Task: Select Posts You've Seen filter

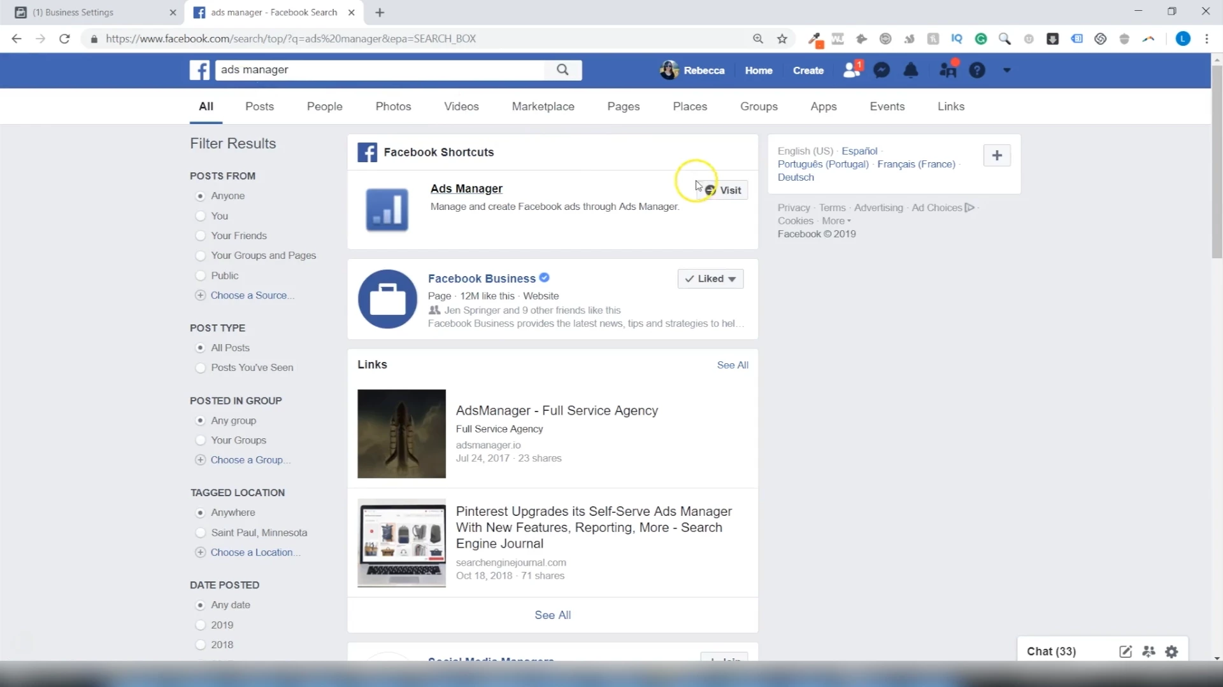Action: pos(201,368)
